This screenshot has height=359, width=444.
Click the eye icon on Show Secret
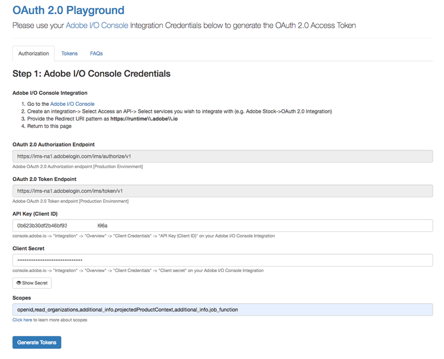pyautogui.click(x=19, y=283)
